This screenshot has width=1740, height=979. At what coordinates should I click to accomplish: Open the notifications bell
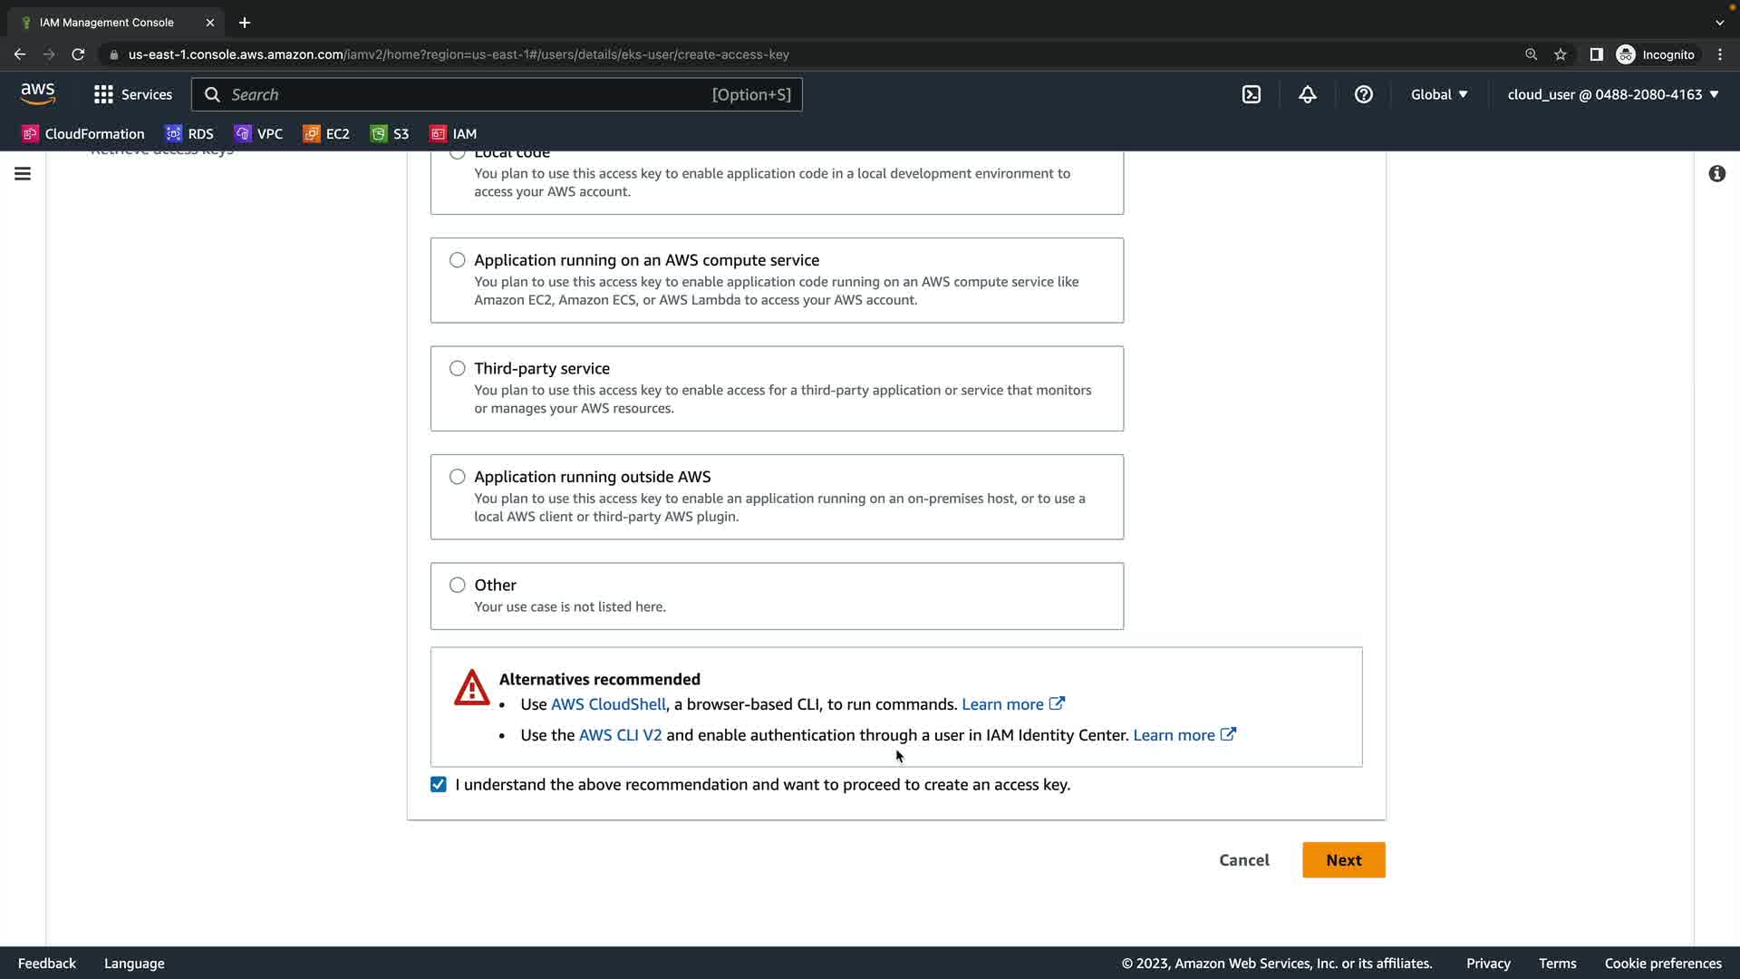[1307, 94]
